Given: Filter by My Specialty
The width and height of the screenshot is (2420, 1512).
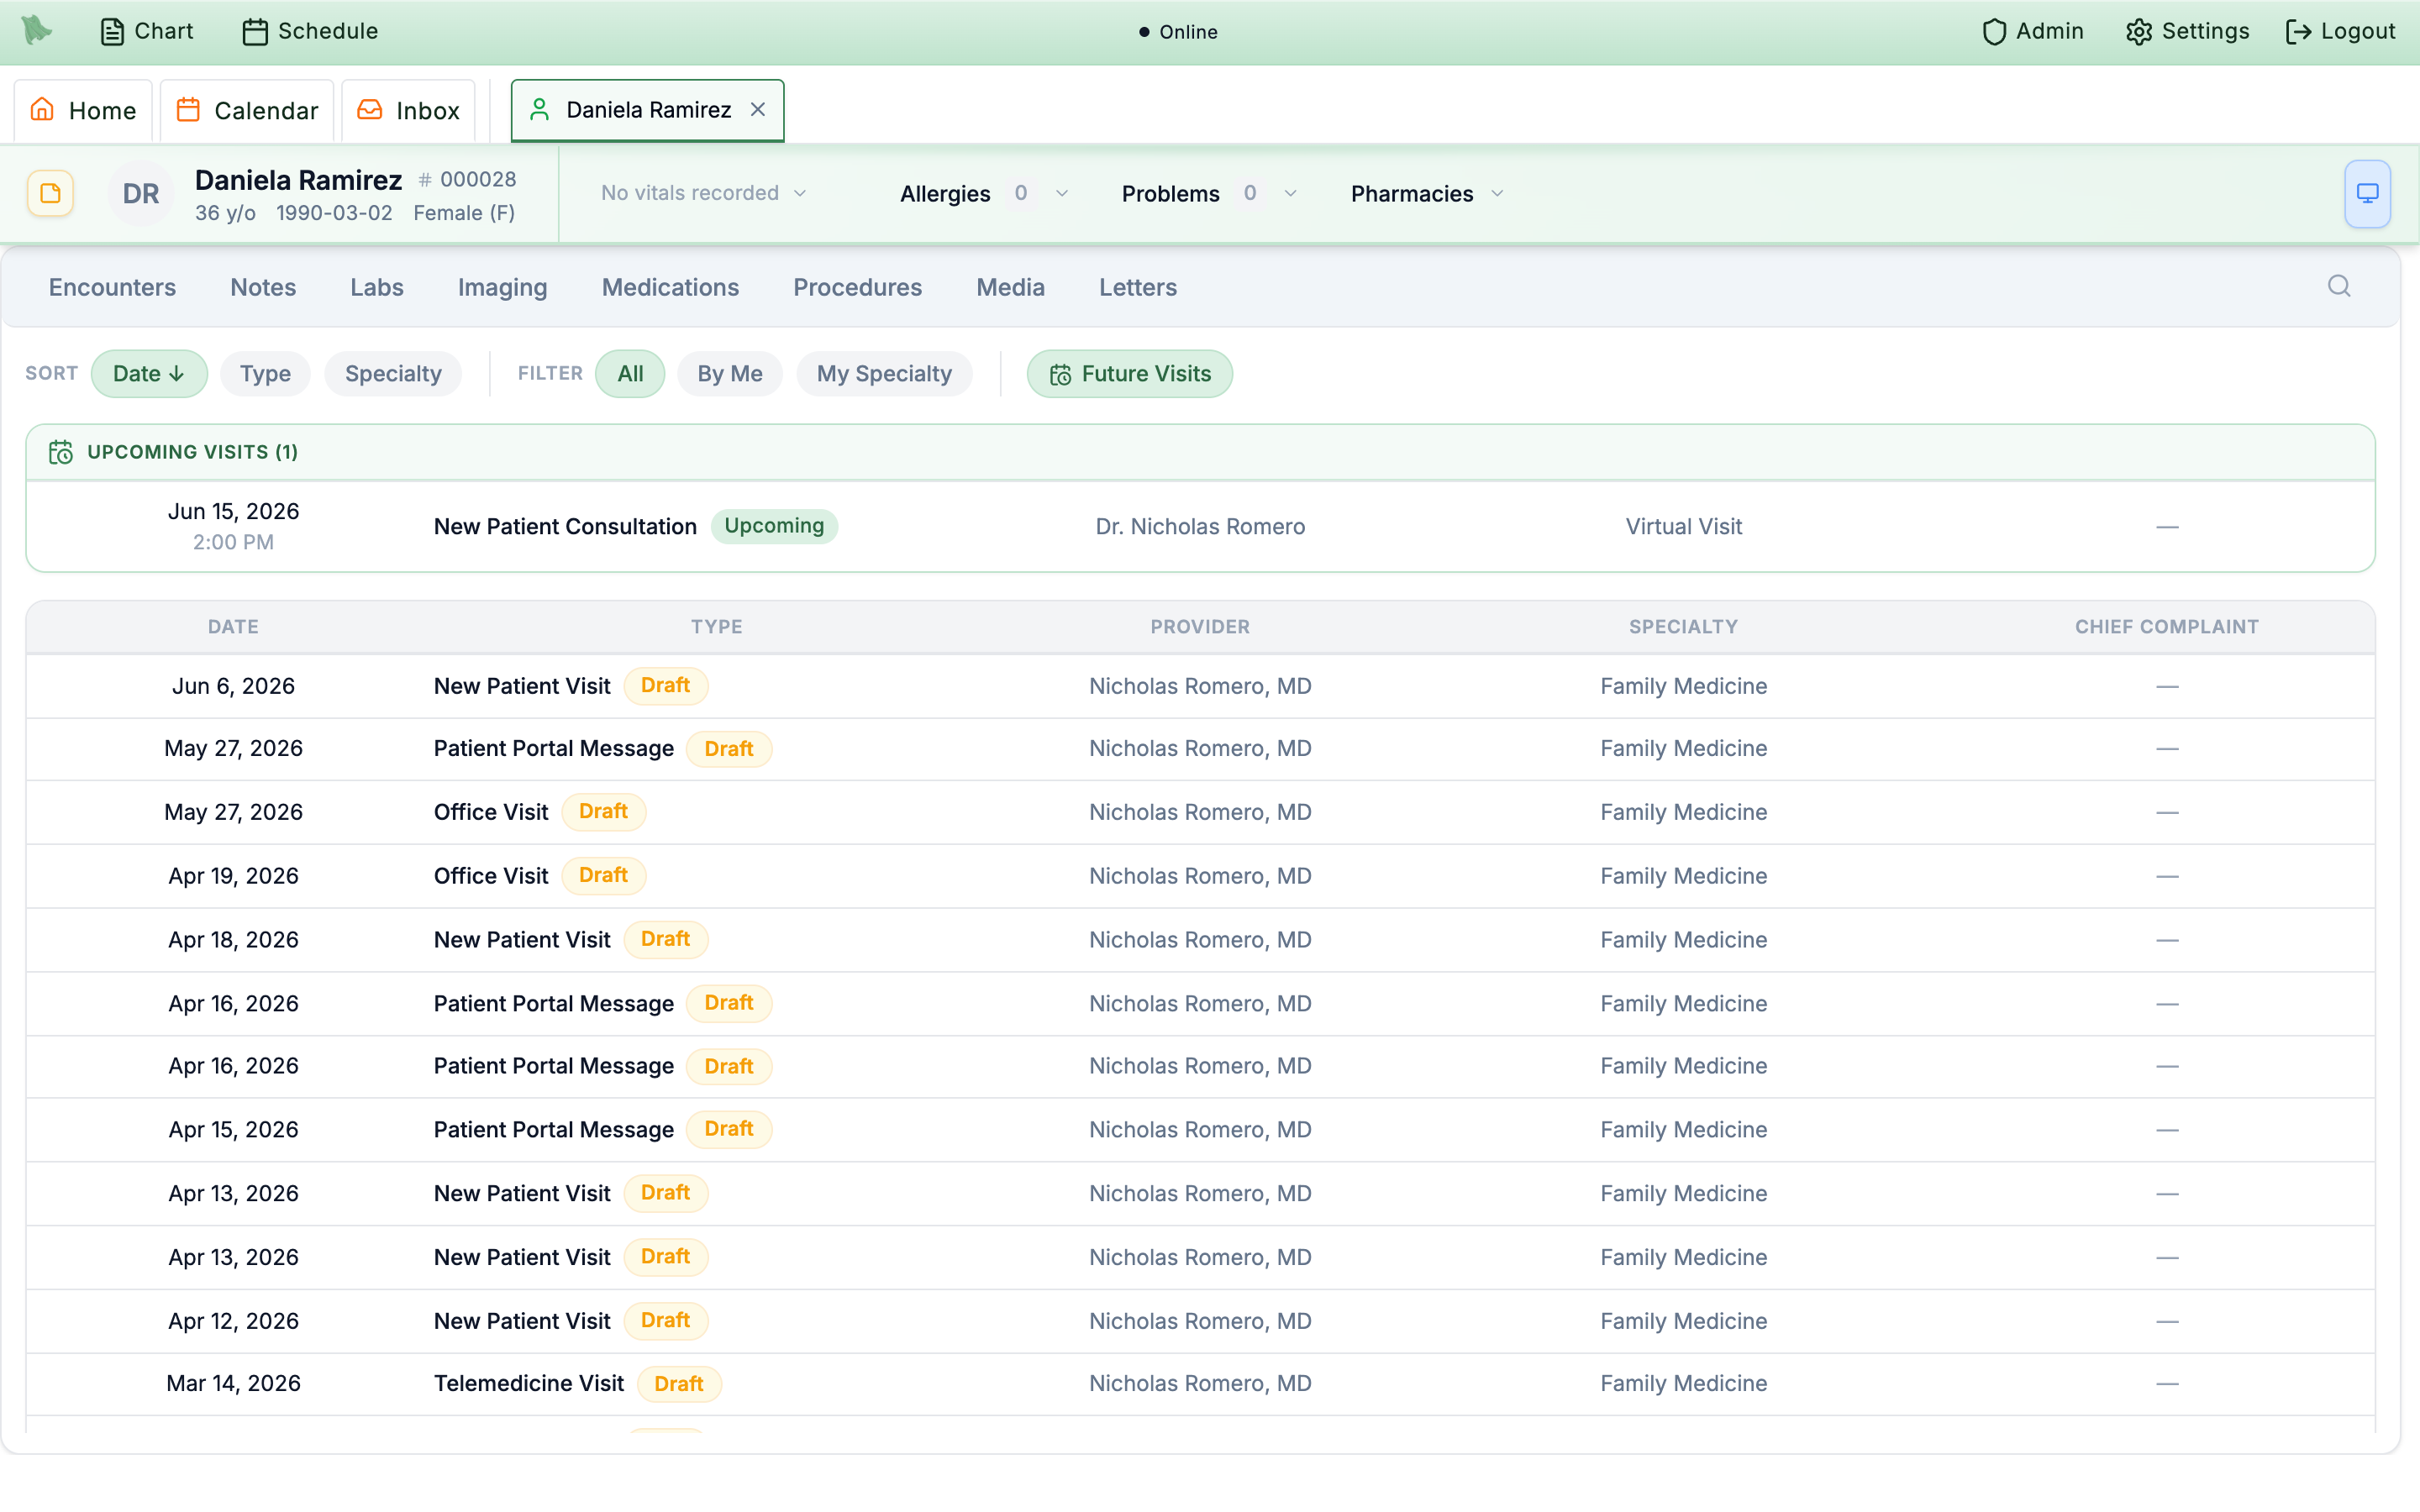Looking at the screenshot, I should coord(884,373).
